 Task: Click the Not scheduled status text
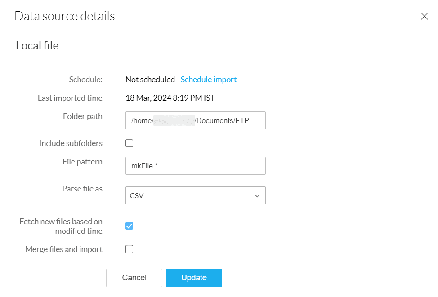pos(150,80)
